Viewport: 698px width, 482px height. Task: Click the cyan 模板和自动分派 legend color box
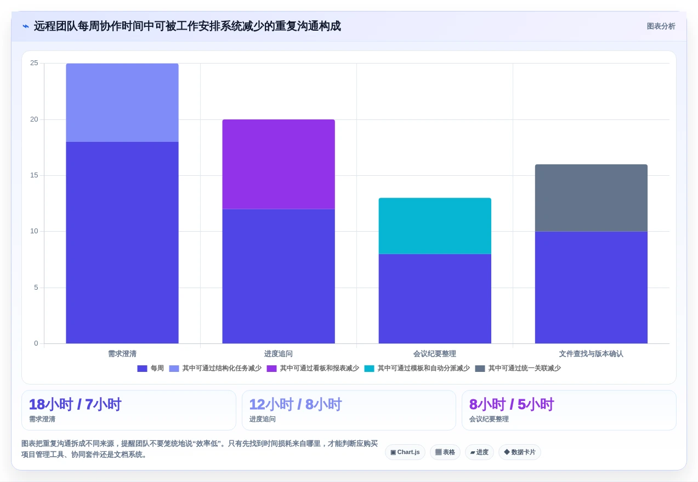tap(369, 369)
